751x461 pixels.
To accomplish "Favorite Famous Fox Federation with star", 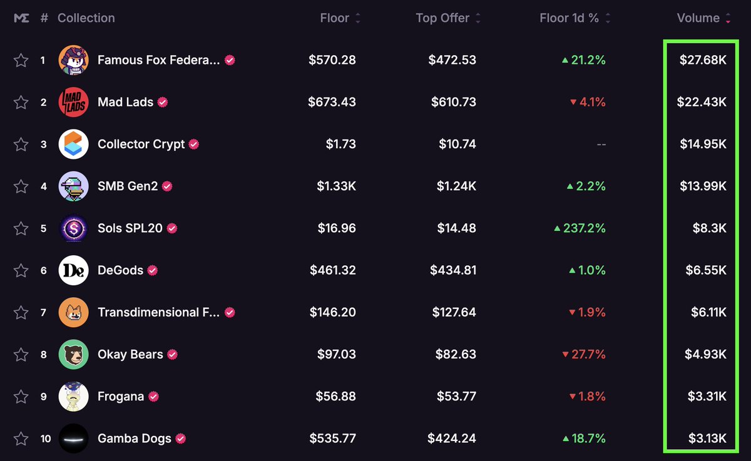I will point(21,60).
